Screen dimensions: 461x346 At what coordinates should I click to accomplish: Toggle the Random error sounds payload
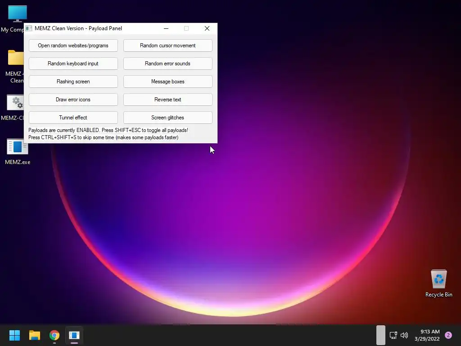[167, 64]
